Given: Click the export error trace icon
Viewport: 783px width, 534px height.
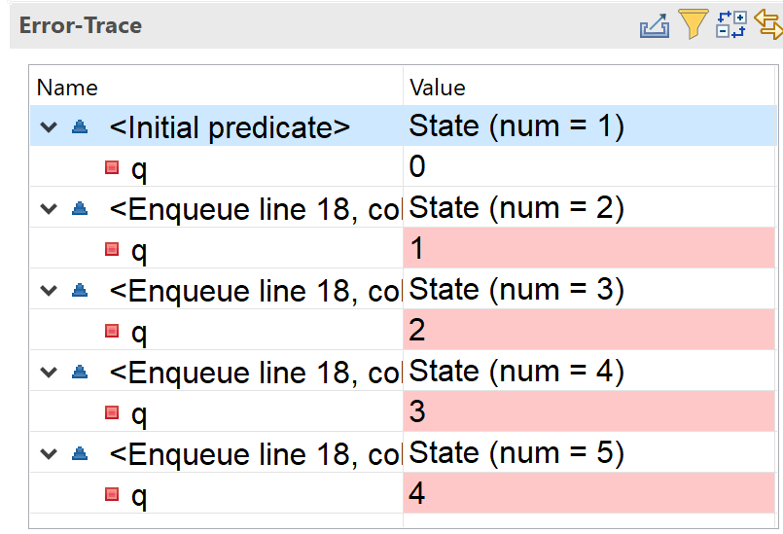Looking at the screenshot, I should tap(654, 25).
